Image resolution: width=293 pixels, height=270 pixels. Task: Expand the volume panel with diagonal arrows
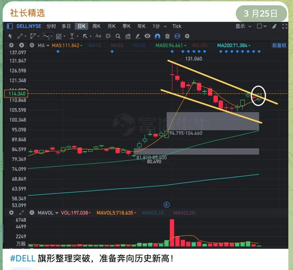[22, 212]
